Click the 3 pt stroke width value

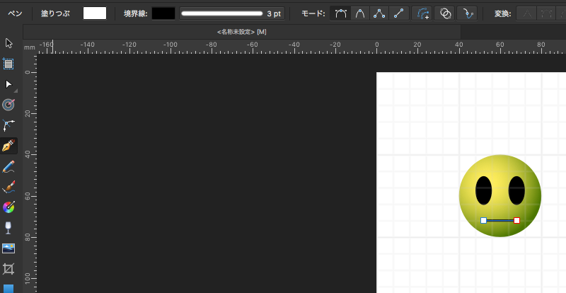(274, 13)
